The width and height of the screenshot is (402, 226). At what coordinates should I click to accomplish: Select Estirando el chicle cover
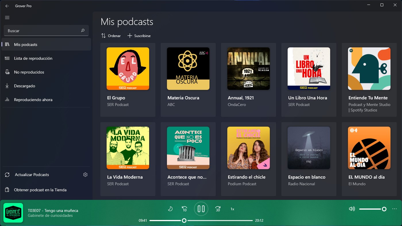(249, 148)
